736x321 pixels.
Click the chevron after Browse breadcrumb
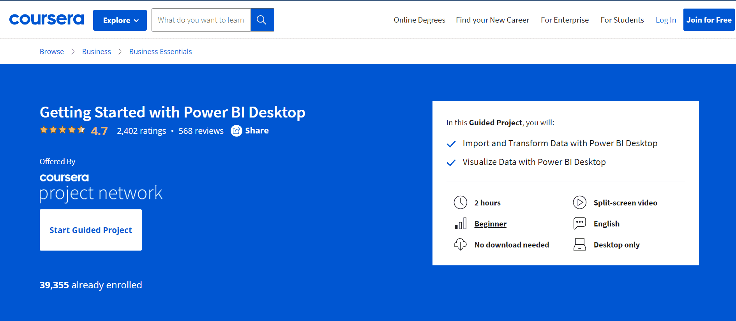point(73,52)
